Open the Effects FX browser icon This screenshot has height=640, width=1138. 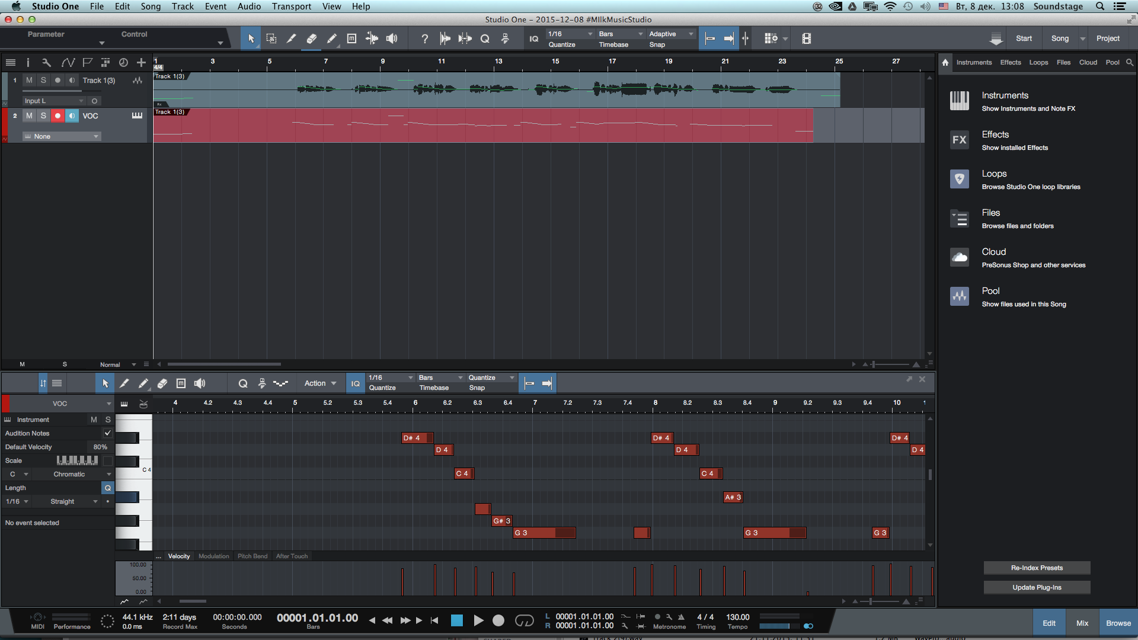coord(960,140)
